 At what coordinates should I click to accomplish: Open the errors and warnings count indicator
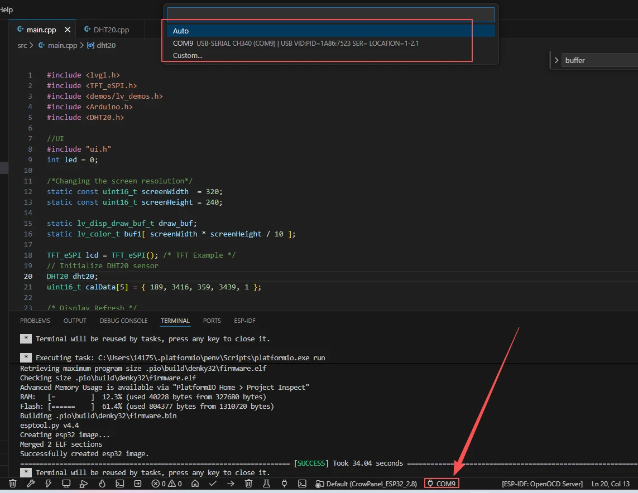tap(166, 484)
